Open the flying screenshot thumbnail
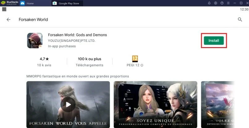This screenshot has height=128, width=249. [218, 104]
